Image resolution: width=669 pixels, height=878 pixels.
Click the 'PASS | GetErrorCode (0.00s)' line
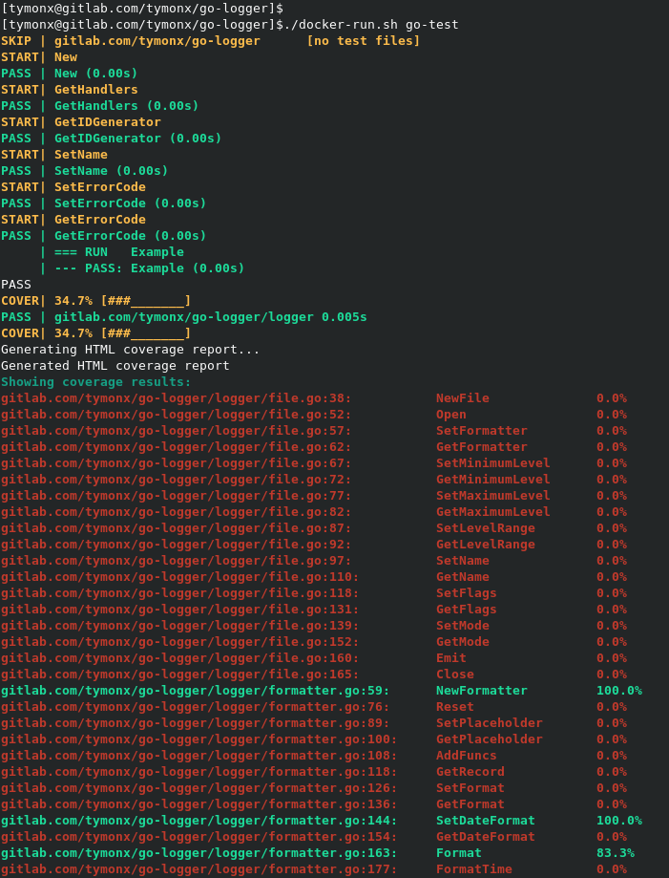103,236
